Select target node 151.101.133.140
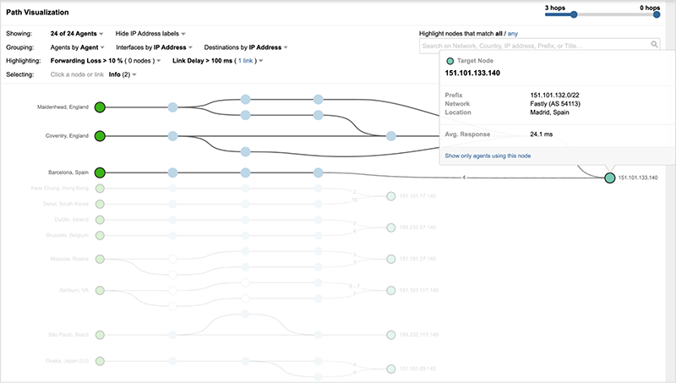Image resolution: width=676 pixels, height=383 pixels. pyautogui.click(x=609, y=178)
